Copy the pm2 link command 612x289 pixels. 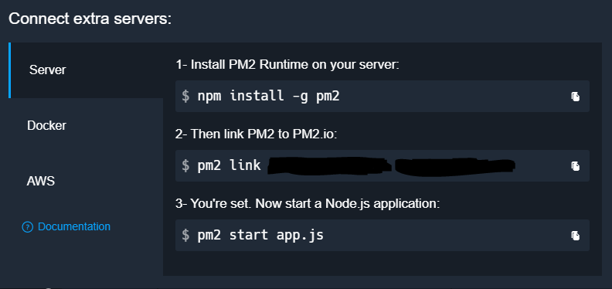[x=576, y=166]
